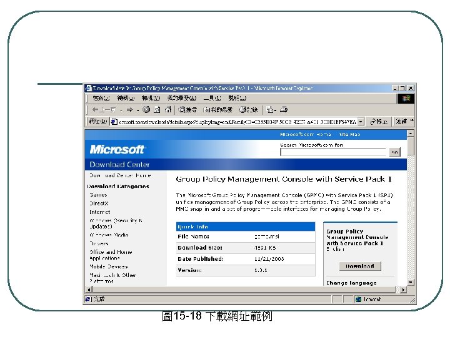Click the vertical scrollbar up arrow
450x337 pixels.
point(411,134)
